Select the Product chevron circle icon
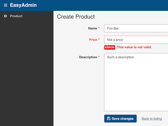The image size is (168, 126). coord(5,16)
